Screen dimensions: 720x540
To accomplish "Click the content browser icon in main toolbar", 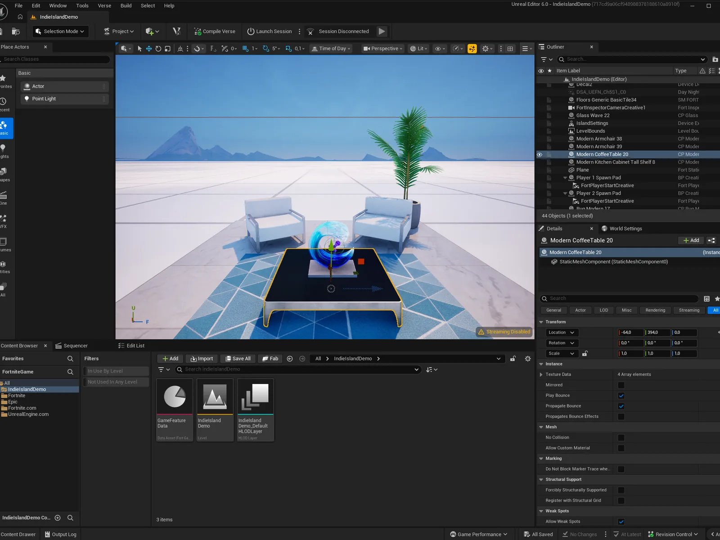I will [16, 31].
